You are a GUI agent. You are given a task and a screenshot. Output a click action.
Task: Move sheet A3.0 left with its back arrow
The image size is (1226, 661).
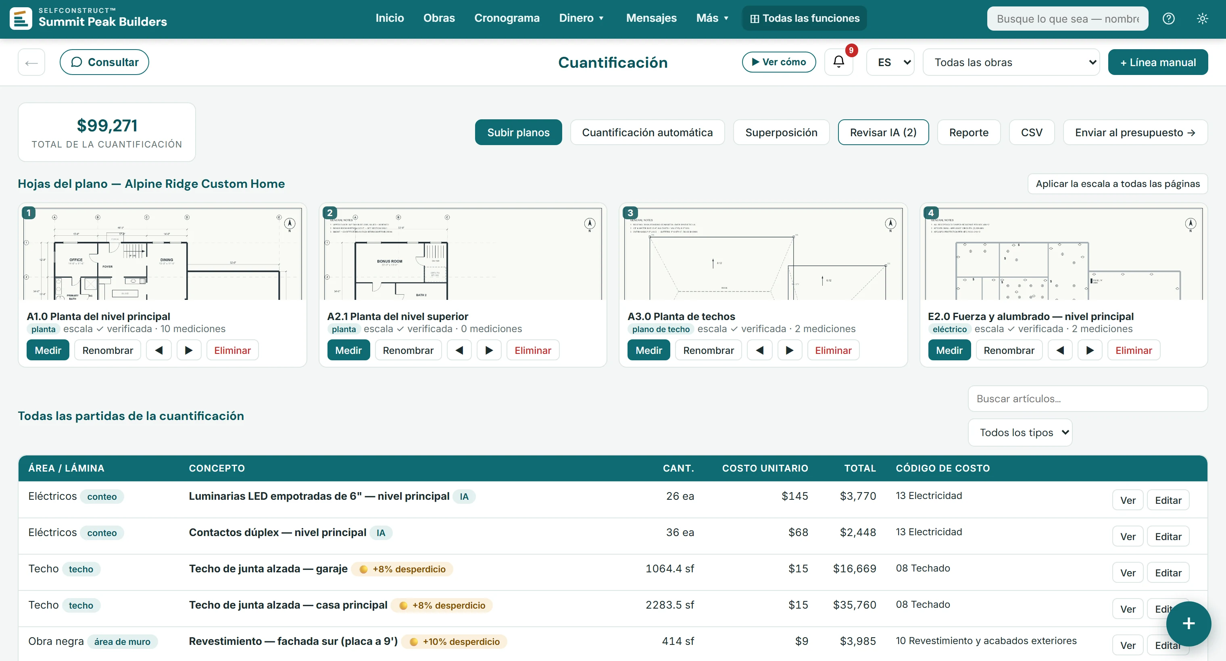click(759, 350)
